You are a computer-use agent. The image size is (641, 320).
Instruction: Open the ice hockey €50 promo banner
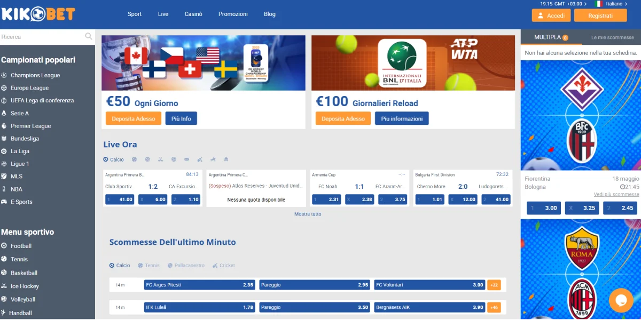(x=204, y=63)
